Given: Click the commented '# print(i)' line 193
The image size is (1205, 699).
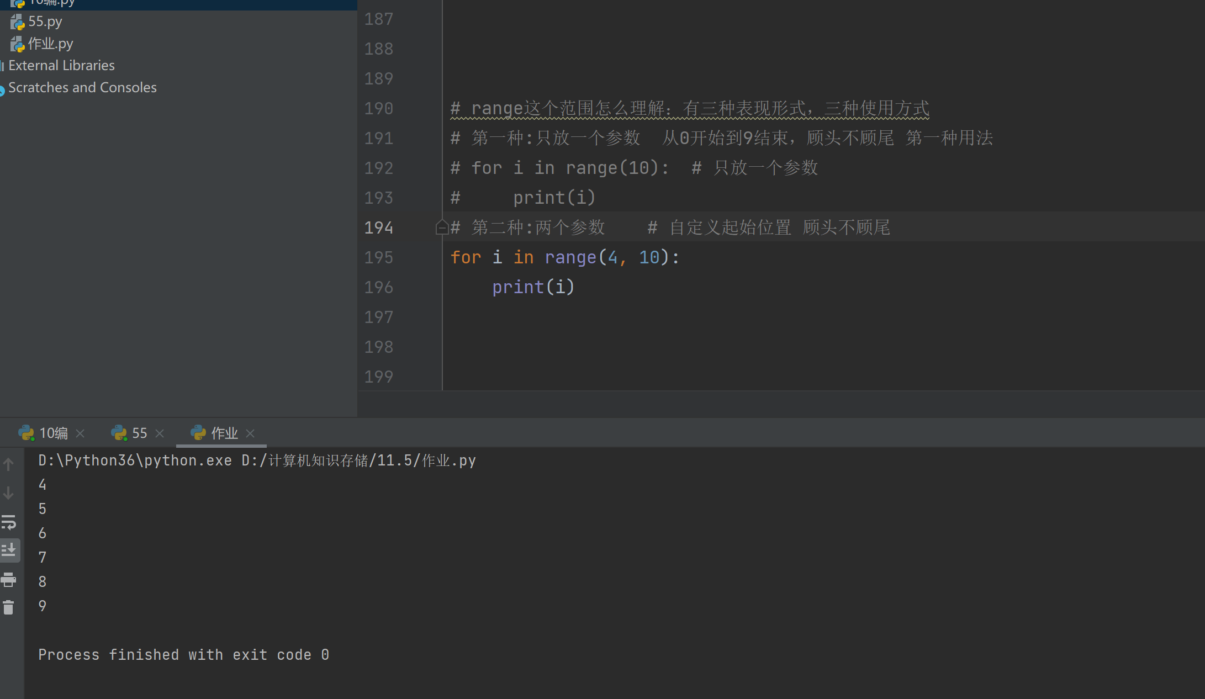Looking at the screenshot, I should click(x=523, y=198).
